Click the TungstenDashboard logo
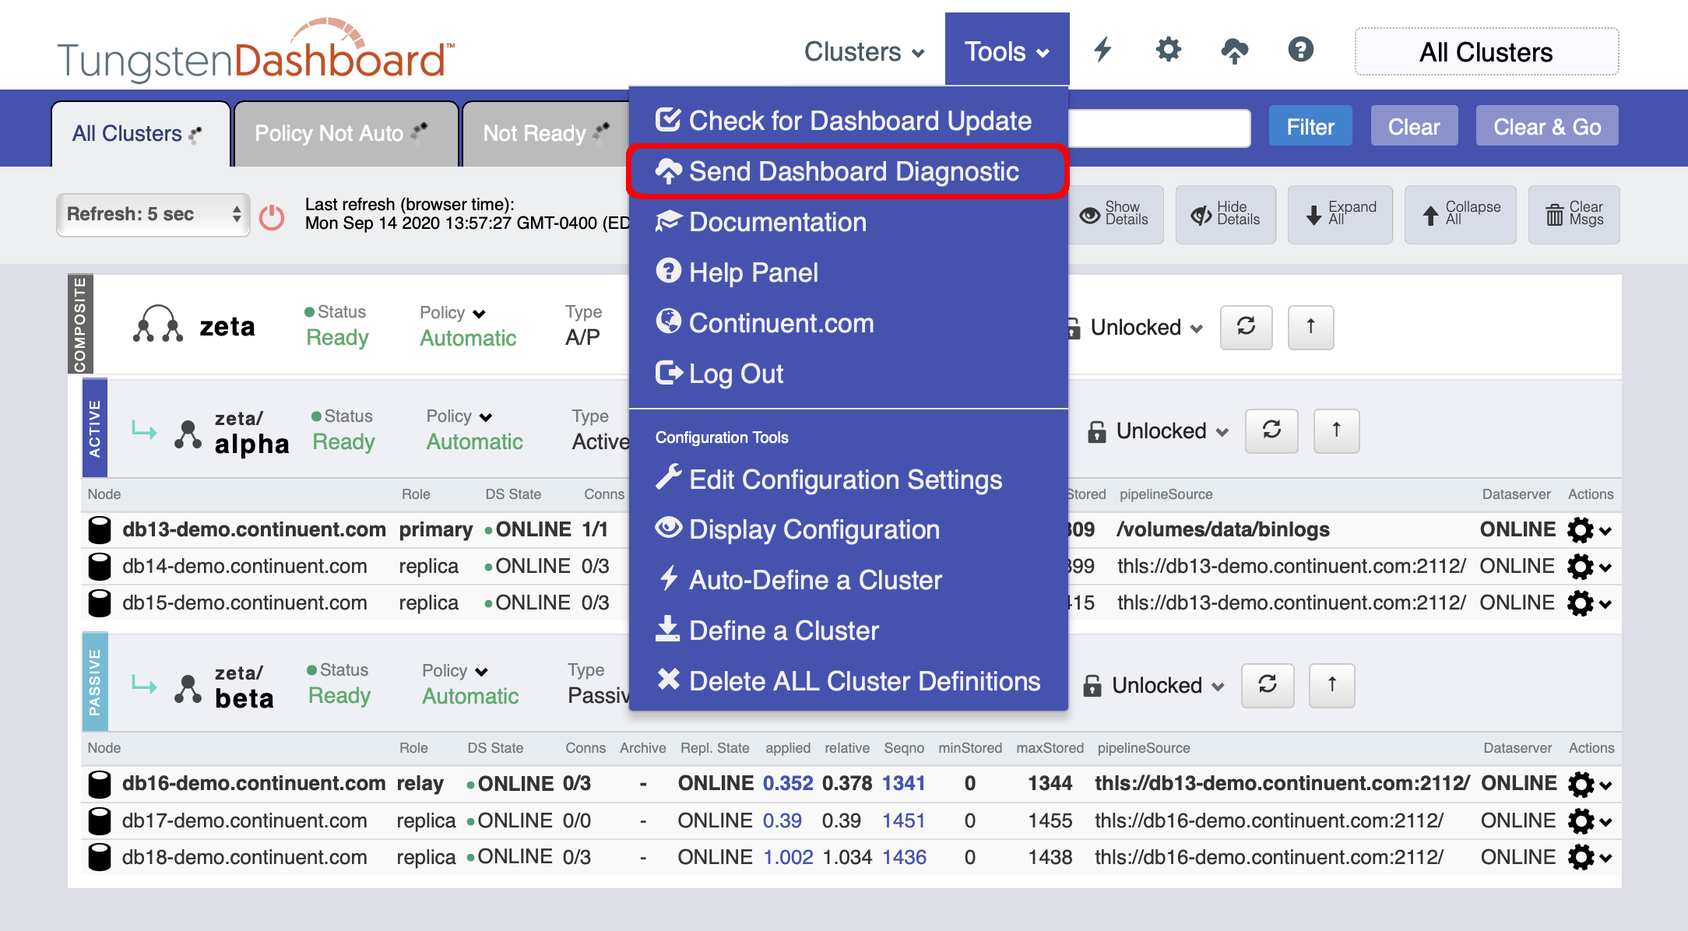The image size is (1688, 931). pos(256,51)
